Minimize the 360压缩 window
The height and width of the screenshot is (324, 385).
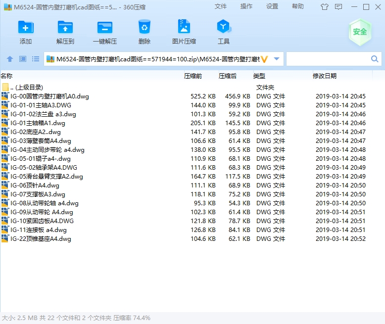click(x=354, y=7)
